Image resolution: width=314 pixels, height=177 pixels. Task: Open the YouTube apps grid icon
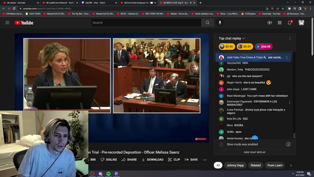pos(280,23)
